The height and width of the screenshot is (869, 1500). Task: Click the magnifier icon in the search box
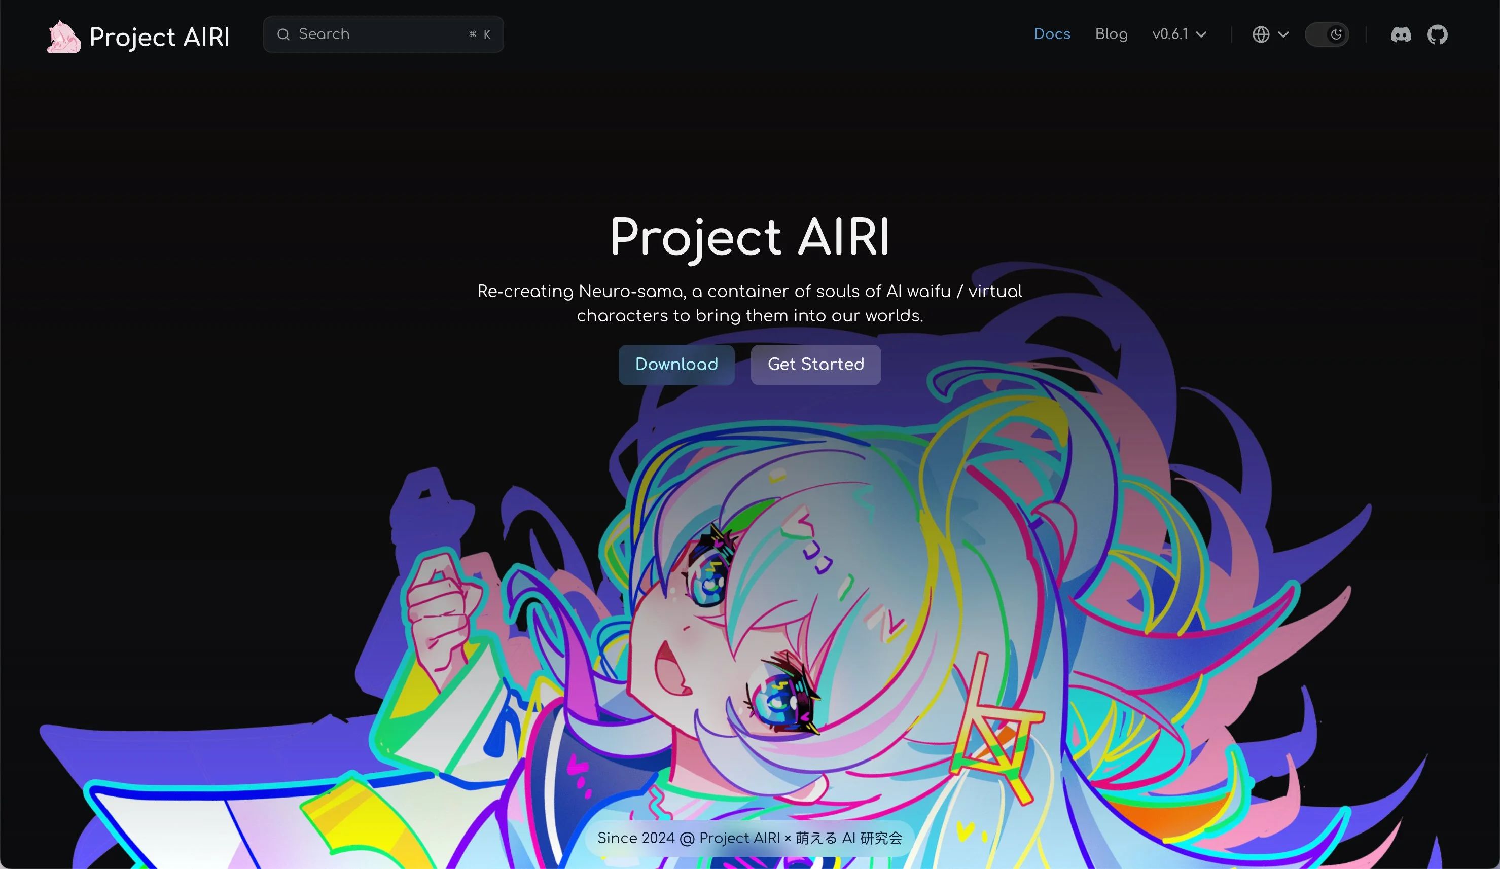(283, 34)
